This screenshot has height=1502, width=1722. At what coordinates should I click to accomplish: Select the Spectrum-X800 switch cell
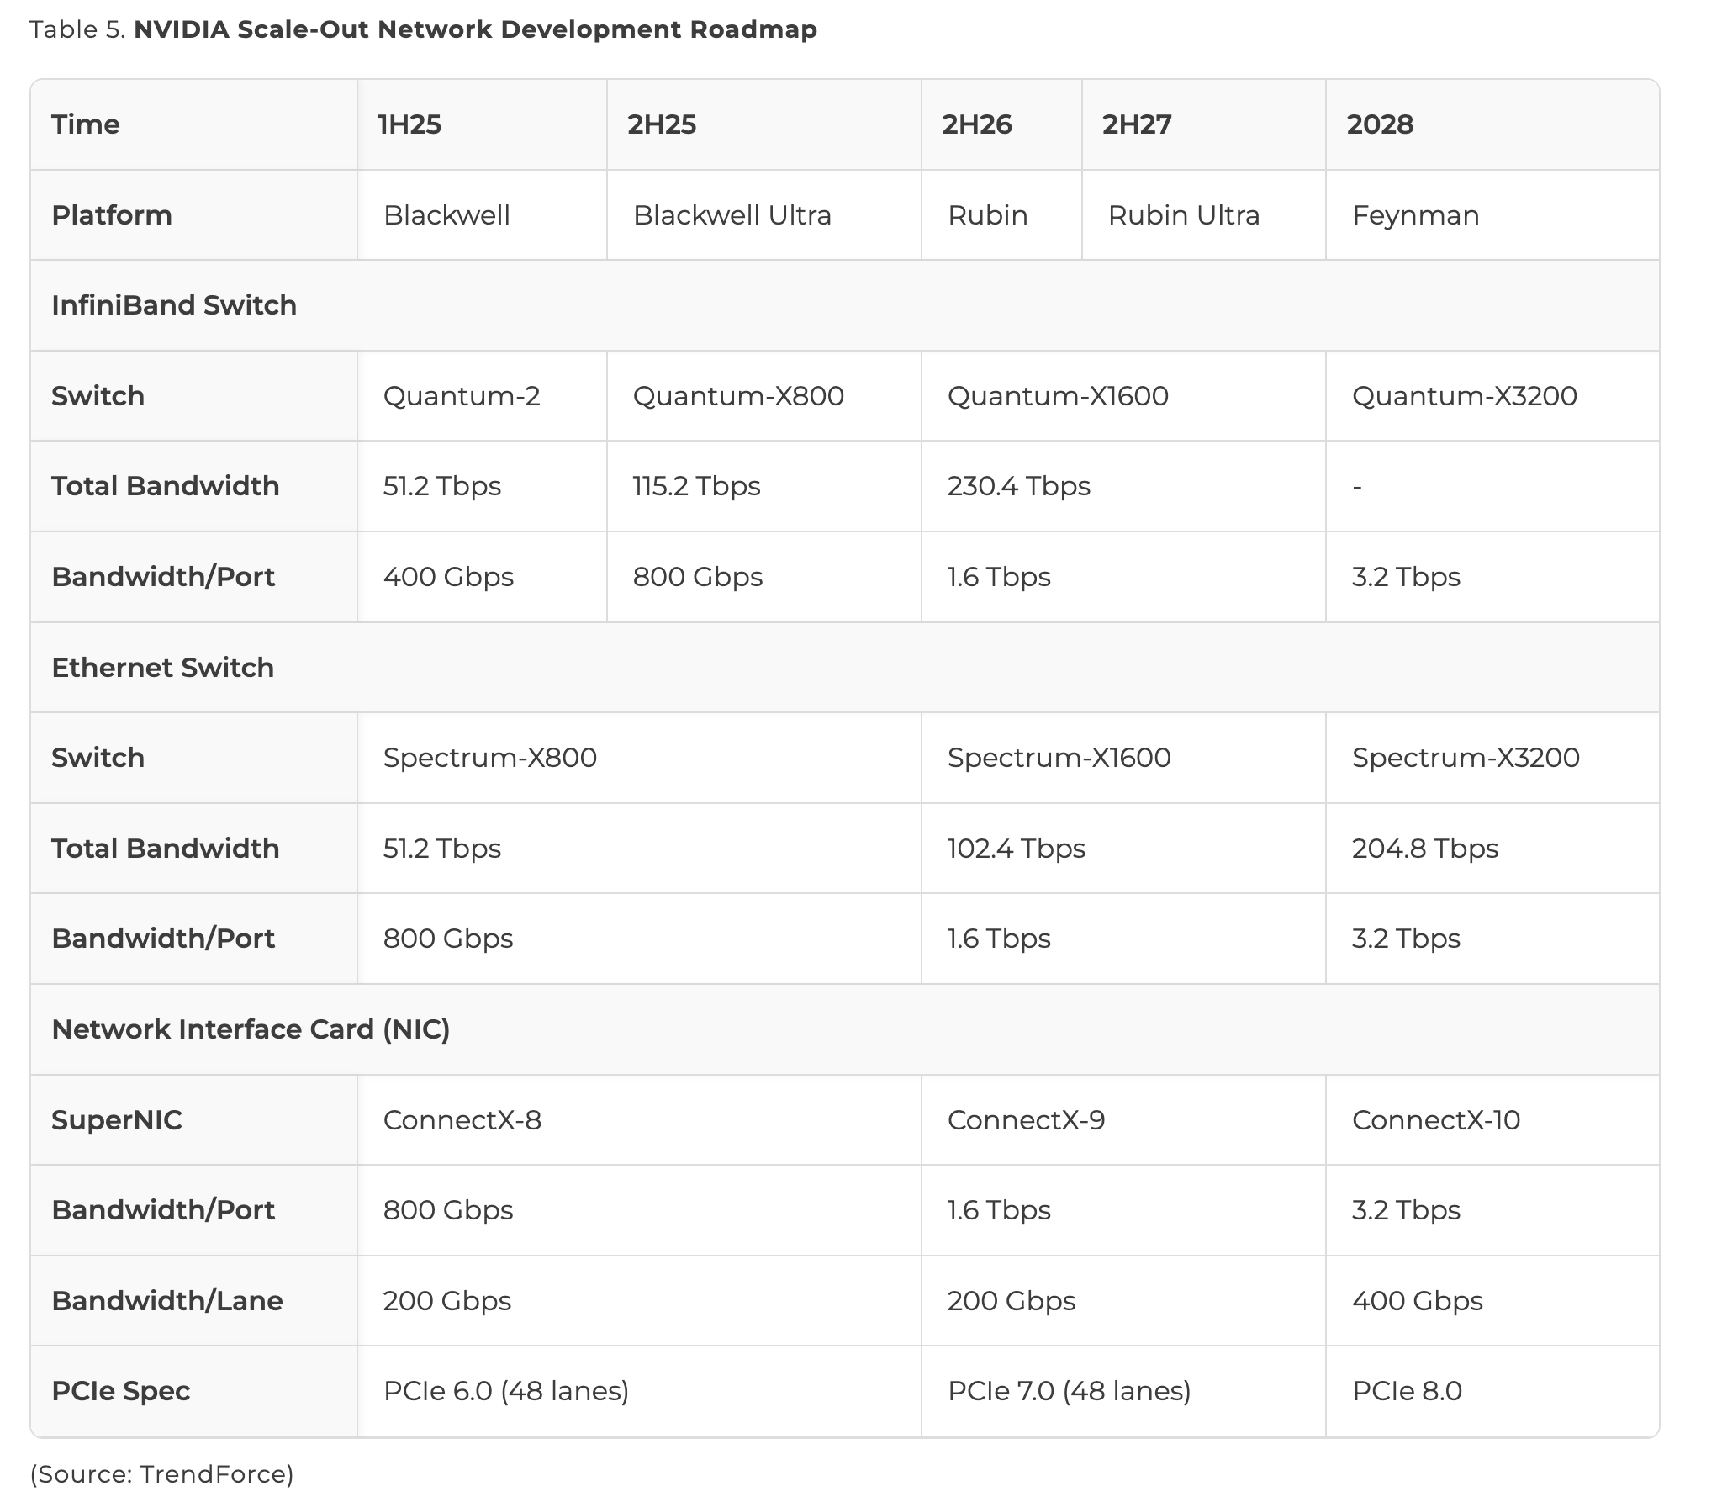coord(489,758)
